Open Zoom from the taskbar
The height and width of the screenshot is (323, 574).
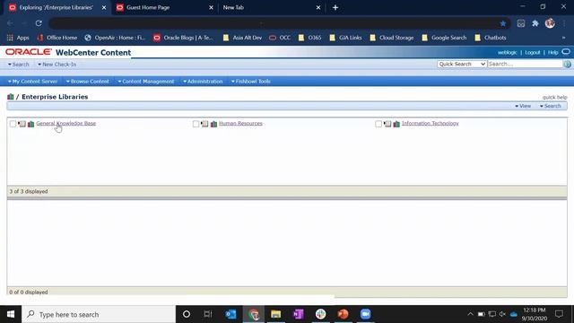pyautogui.click(x=365, y=314)
